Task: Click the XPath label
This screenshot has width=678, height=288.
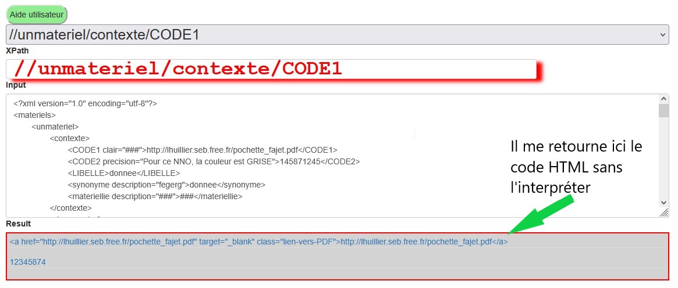Action: 17,51
